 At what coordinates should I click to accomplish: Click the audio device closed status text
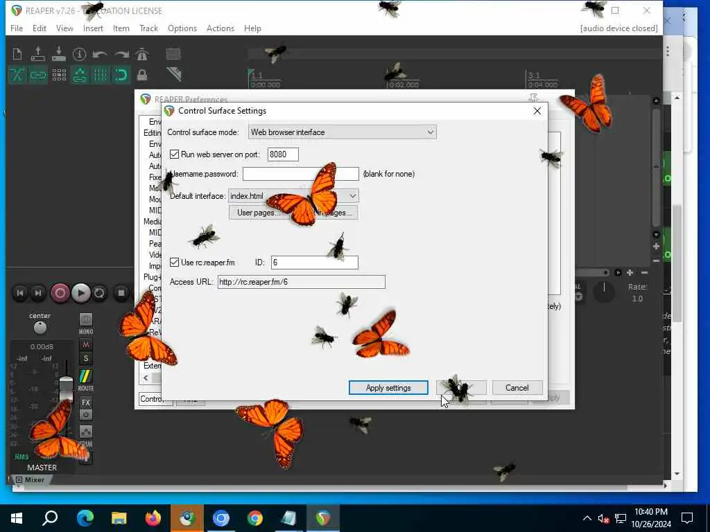(x=618, y=28)
